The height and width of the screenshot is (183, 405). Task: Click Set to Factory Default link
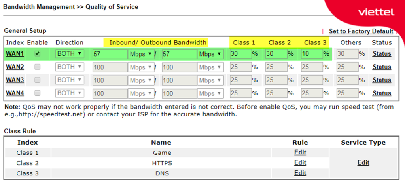(x=361, y=31)
